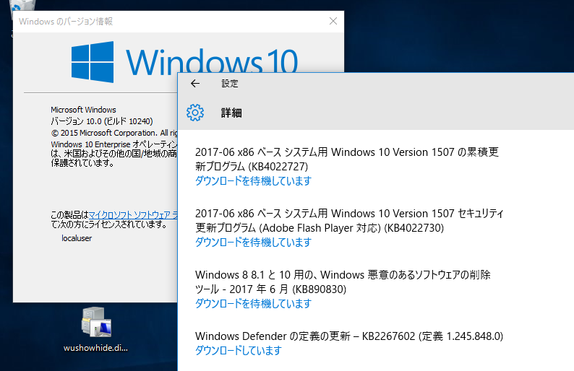Click the version text ビルド 10240
Viewport: 574px width, 371px height.
(x=128, y=121)
